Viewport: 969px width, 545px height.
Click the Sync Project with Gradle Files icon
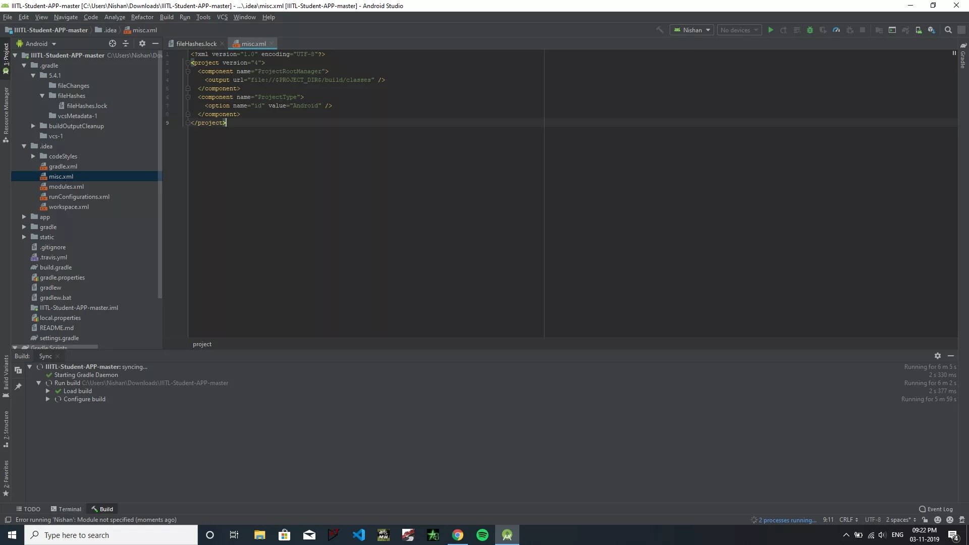point(905,30)
